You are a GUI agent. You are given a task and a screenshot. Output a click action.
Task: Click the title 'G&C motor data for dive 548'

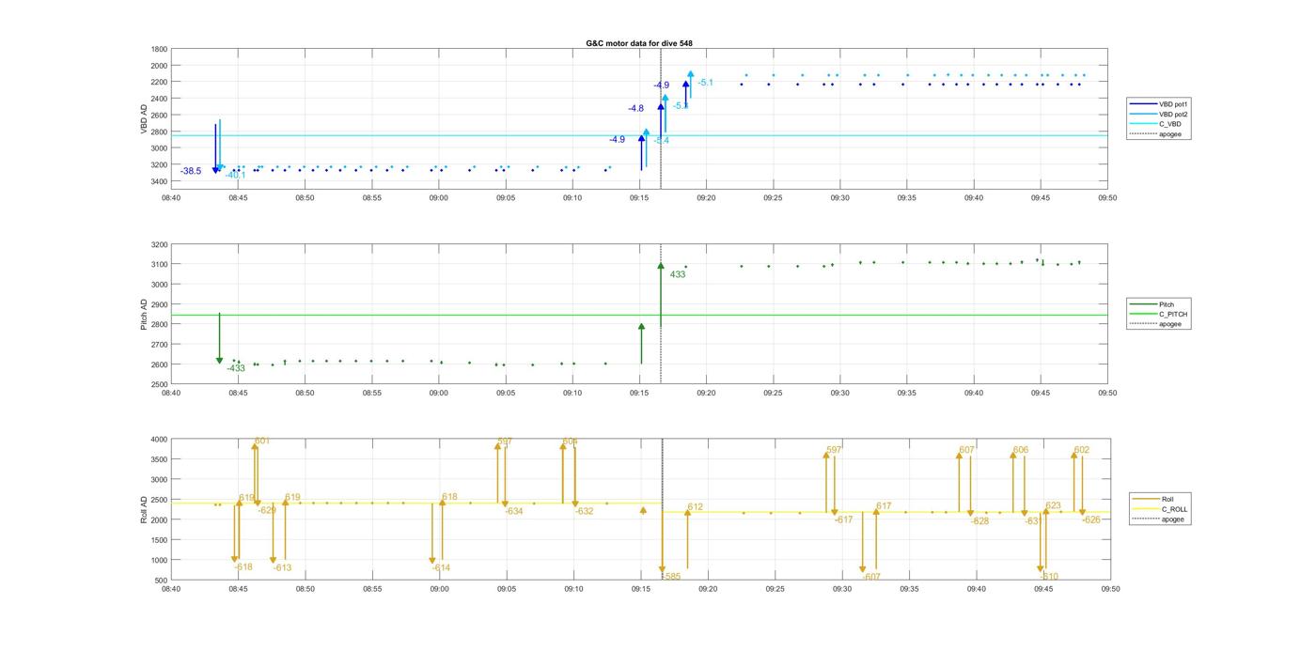point(639,43)
